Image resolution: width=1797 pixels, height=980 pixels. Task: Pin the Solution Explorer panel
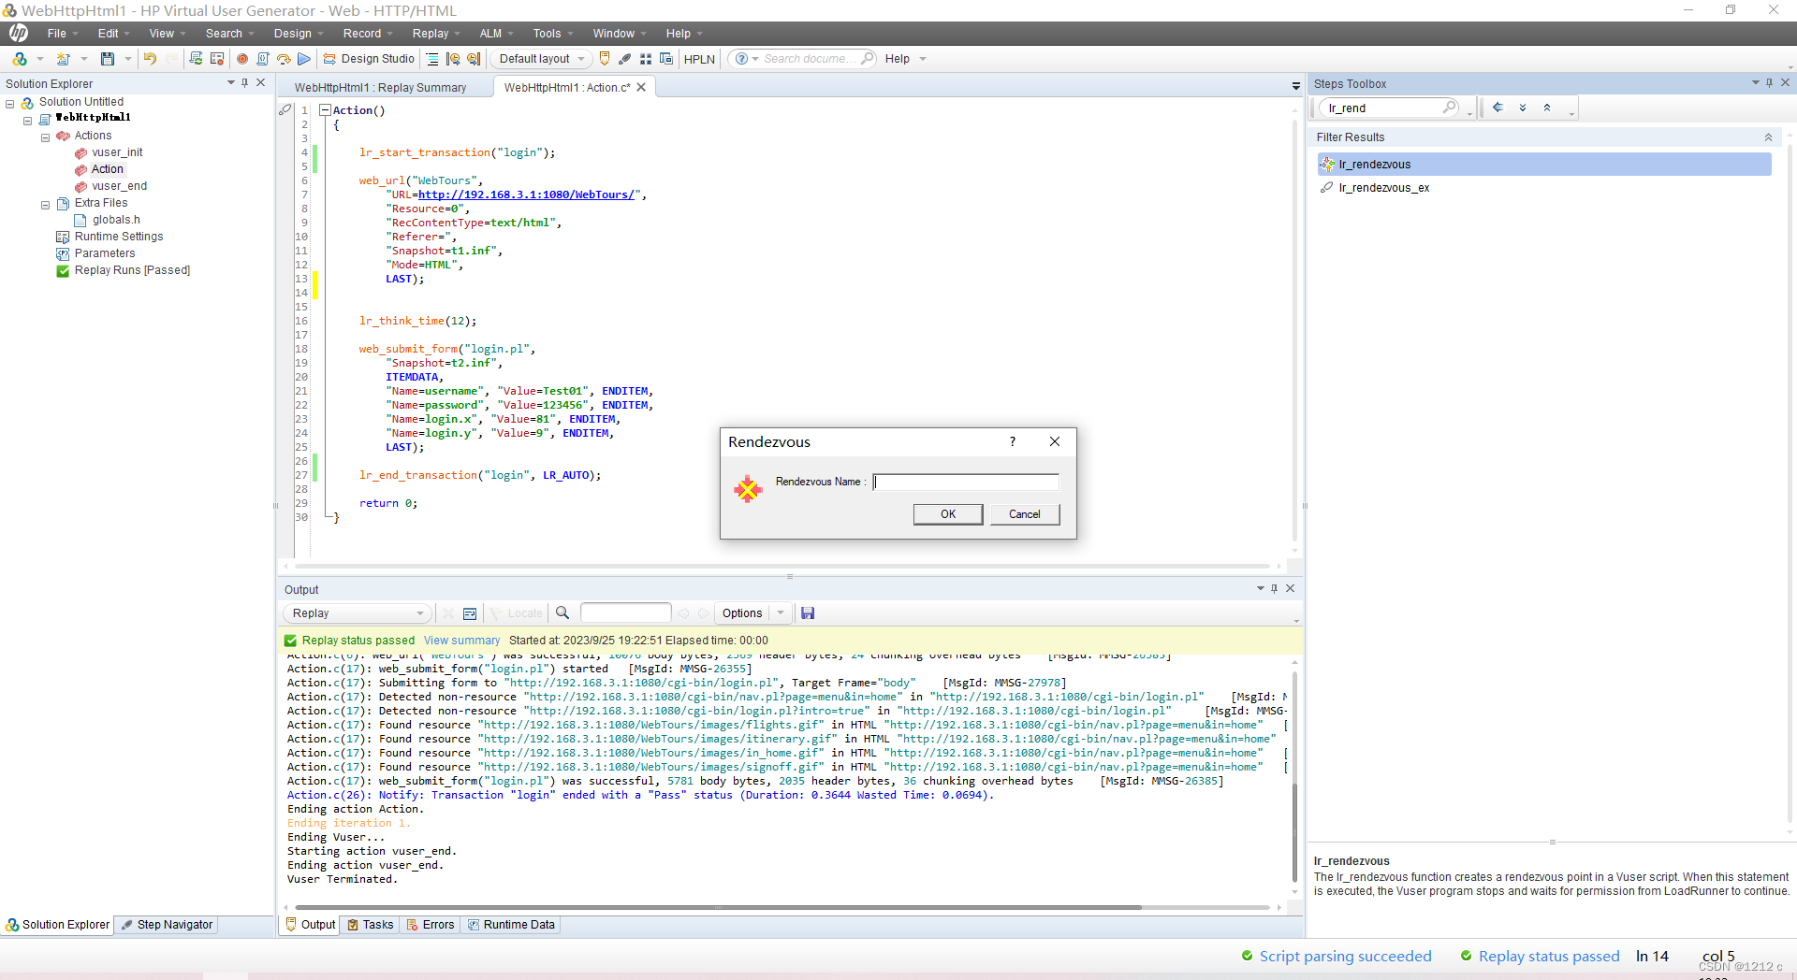click(x=245, y=82)
